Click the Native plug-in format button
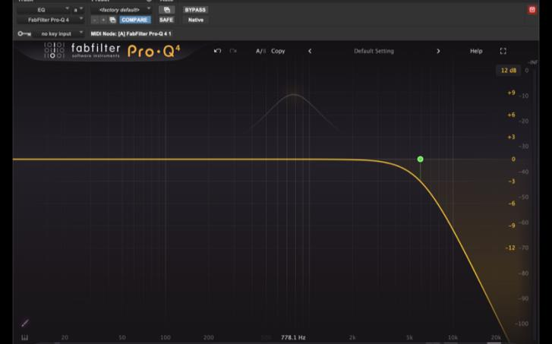 click(x=196, y=20)
